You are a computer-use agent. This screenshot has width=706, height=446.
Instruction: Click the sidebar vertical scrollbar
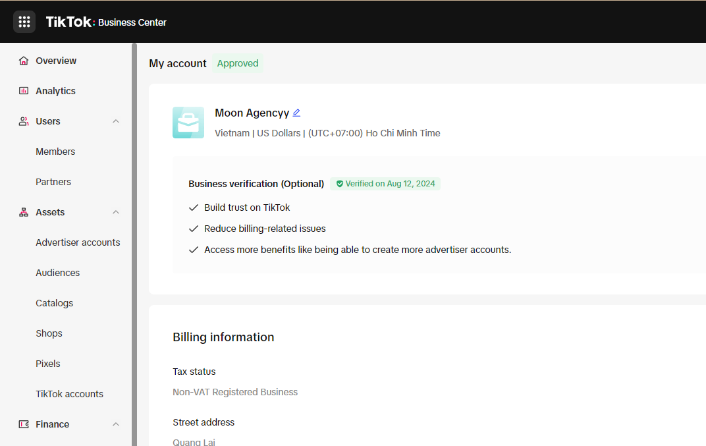[x=134, y=244]
